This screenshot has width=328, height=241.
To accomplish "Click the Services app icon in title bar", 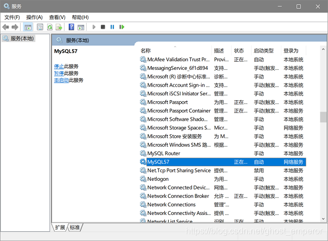I will tap(7, 6).
